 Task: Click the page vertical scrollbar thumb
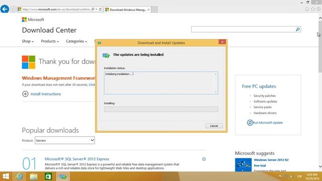pos(320,46)
